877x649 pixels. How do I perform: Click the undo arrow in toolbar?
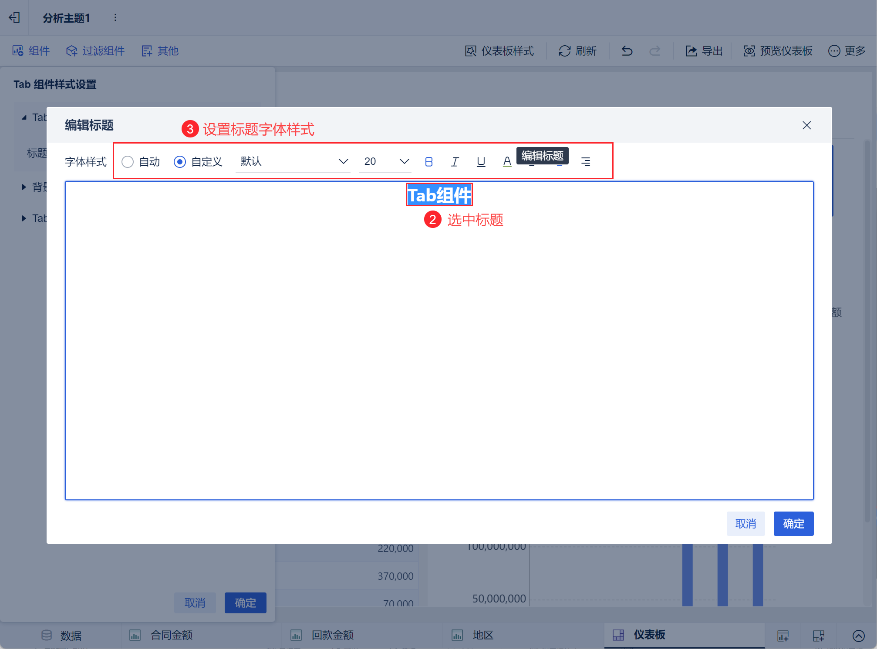pyautogui.click(x=627, y=51)
